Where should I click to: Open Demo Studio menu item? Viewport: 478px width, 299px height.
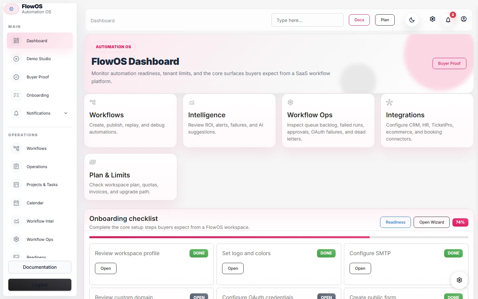pos(40,59)
